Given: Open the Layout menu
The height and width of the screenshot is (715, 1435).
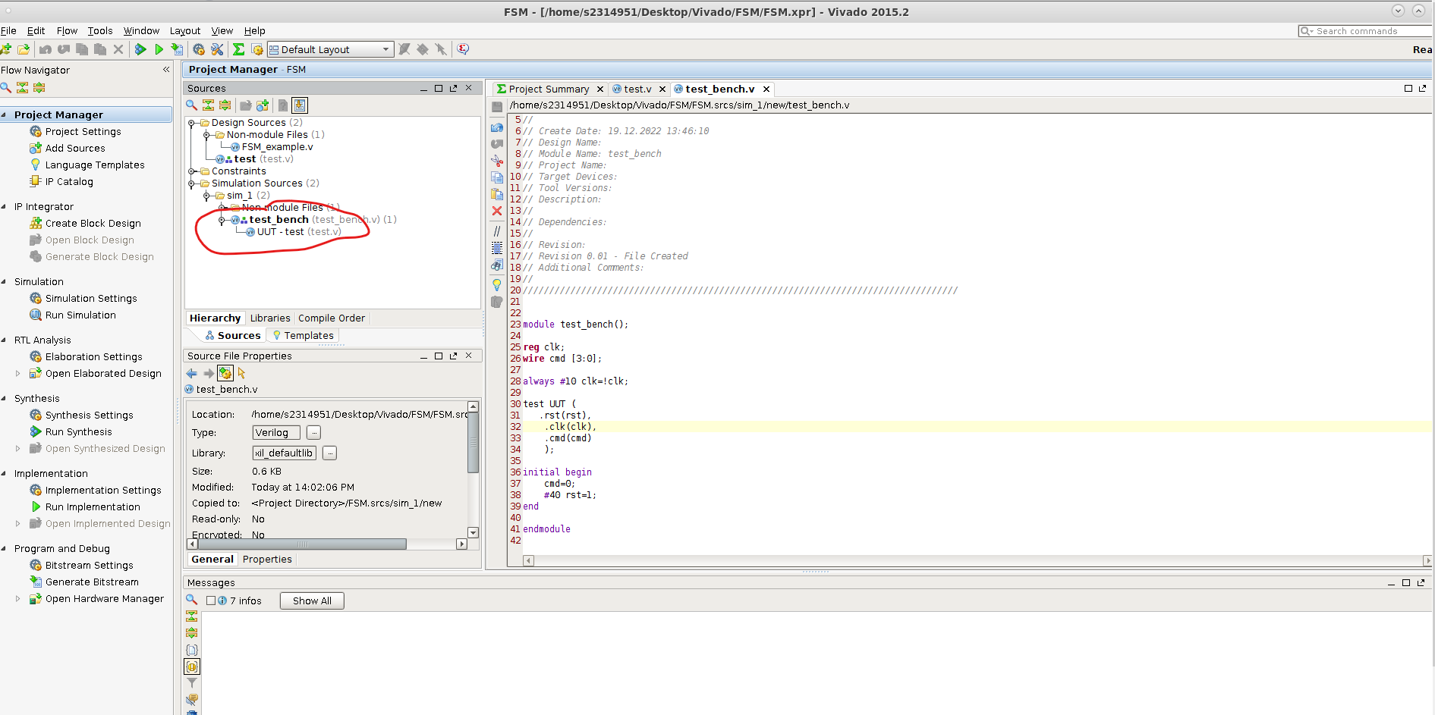Looking at the screenshot, I should 185,30.
